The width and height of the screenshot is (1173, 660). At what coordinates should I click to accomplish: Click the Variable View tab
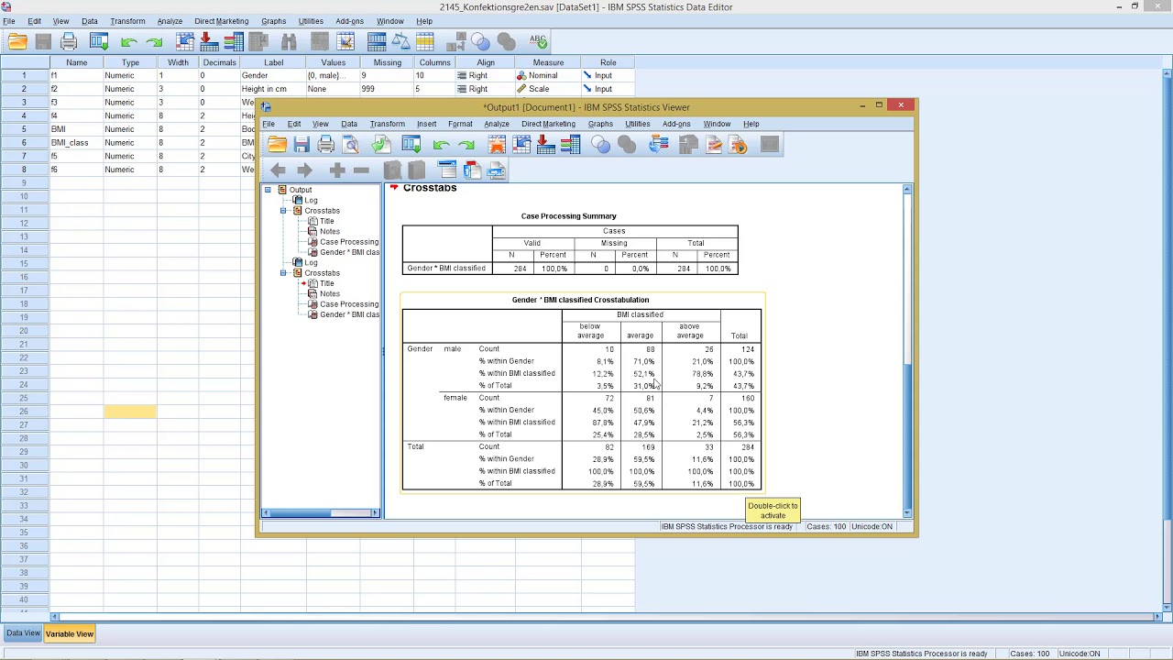70,633
